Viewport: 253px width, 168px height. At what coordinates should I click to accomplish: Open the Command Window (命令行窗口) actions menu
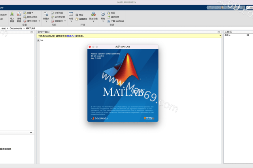click(219, 32)
